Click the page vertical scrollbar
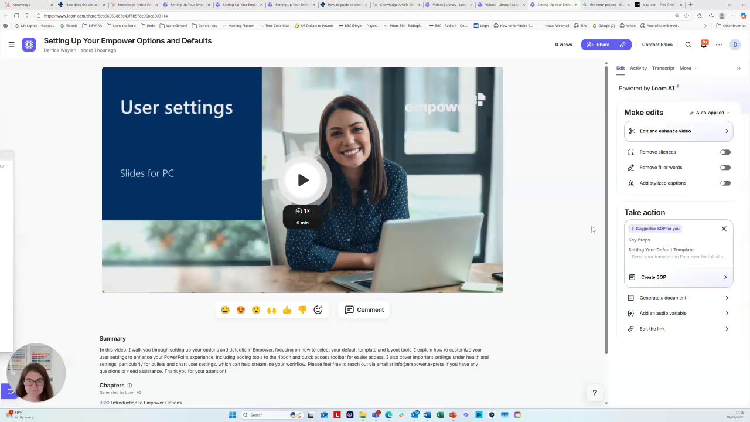 606,211
